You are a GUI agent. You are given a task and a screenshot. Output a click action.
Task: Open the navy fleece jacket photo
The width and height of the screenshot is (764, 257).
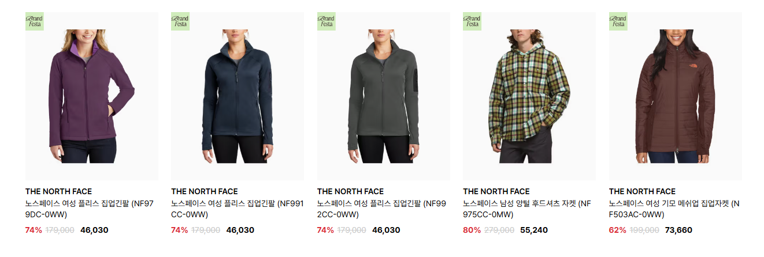[238, 96]
